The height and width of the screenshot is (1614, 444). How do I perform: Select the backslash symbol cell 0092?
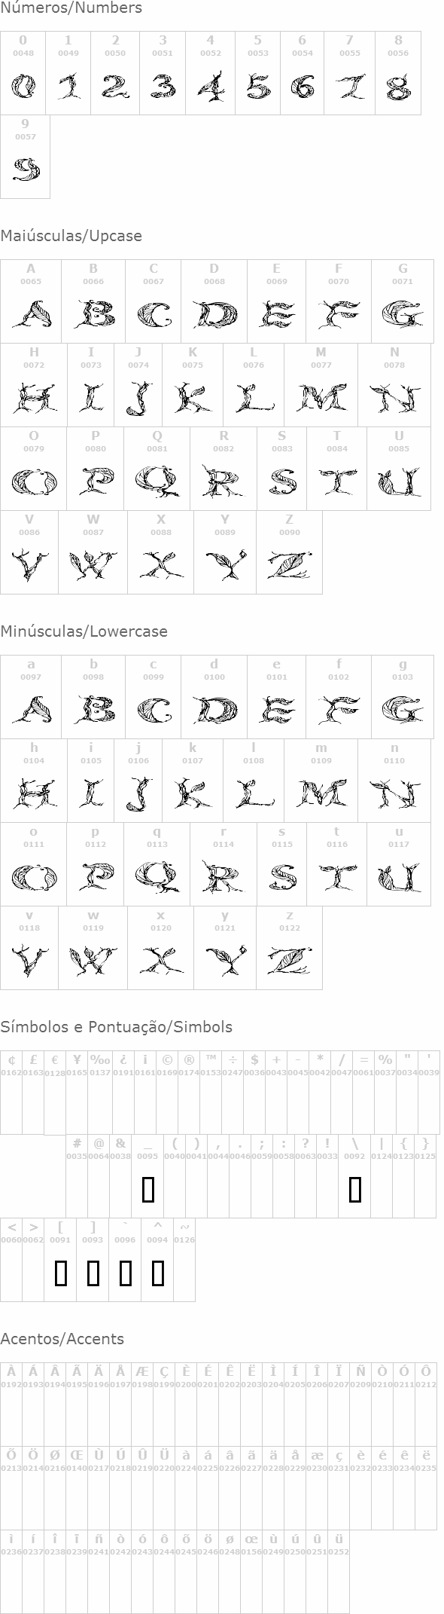(x=354, y=1176)
